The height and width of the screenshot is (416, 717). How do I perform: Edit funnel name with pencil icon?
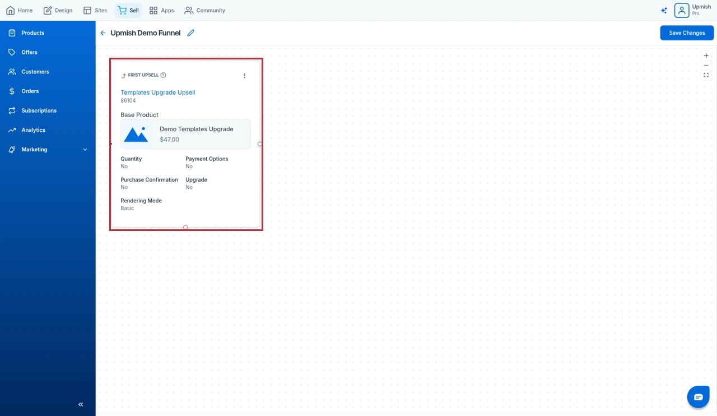click(x=191, y=33)
